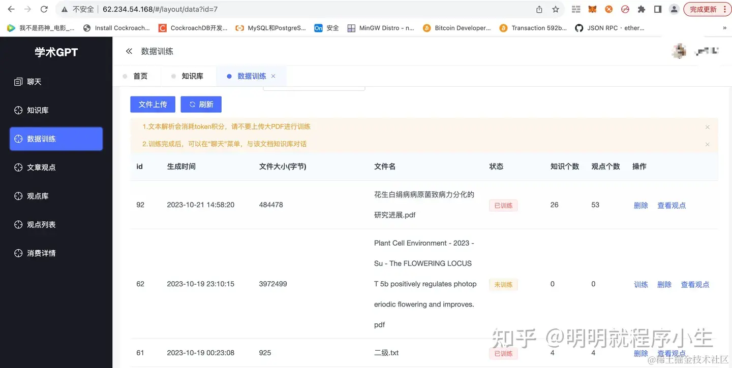Open the extensions puzzle icon
Image resolution: width=732 pixels, height=368 pixels.
(x=642, y=9)
